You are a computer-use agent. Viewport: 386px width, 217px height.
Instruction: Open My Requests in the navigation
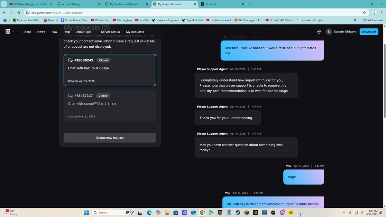135,32
